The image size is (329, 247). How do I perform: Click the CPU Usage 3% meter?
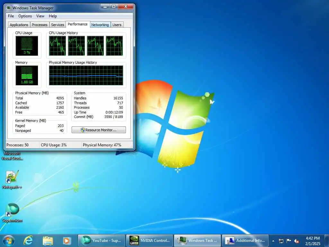coord(27,46)
